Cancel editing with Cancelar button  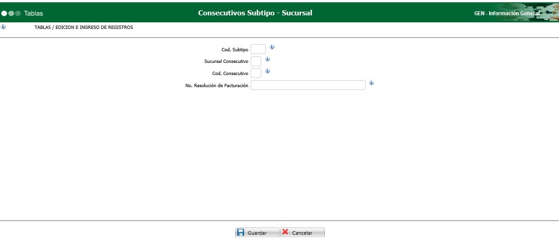[302, 232]
